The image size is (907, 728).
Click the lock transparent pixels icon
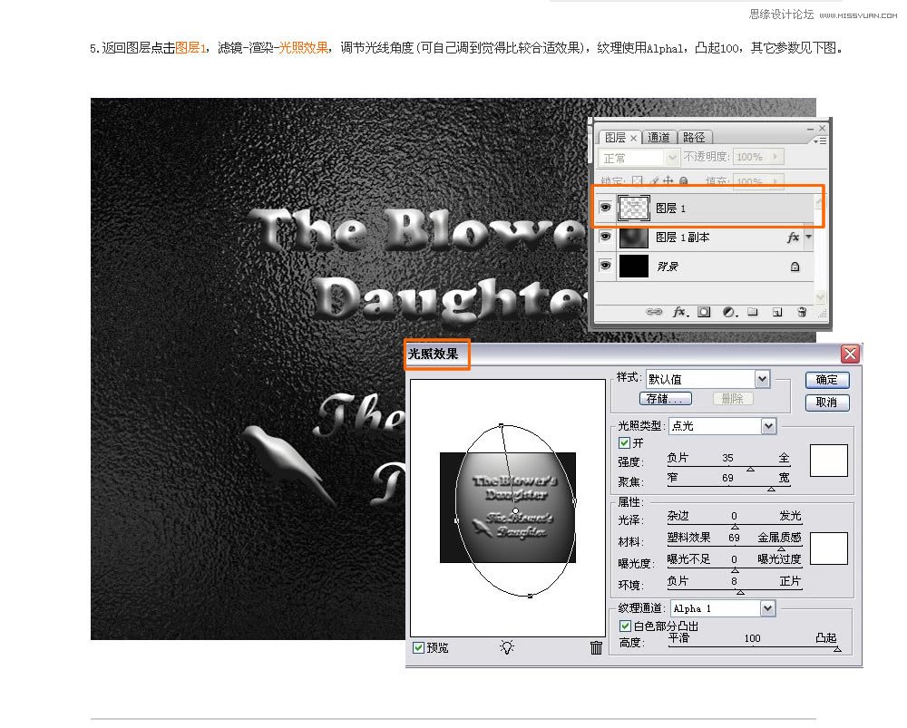[637, 181]
